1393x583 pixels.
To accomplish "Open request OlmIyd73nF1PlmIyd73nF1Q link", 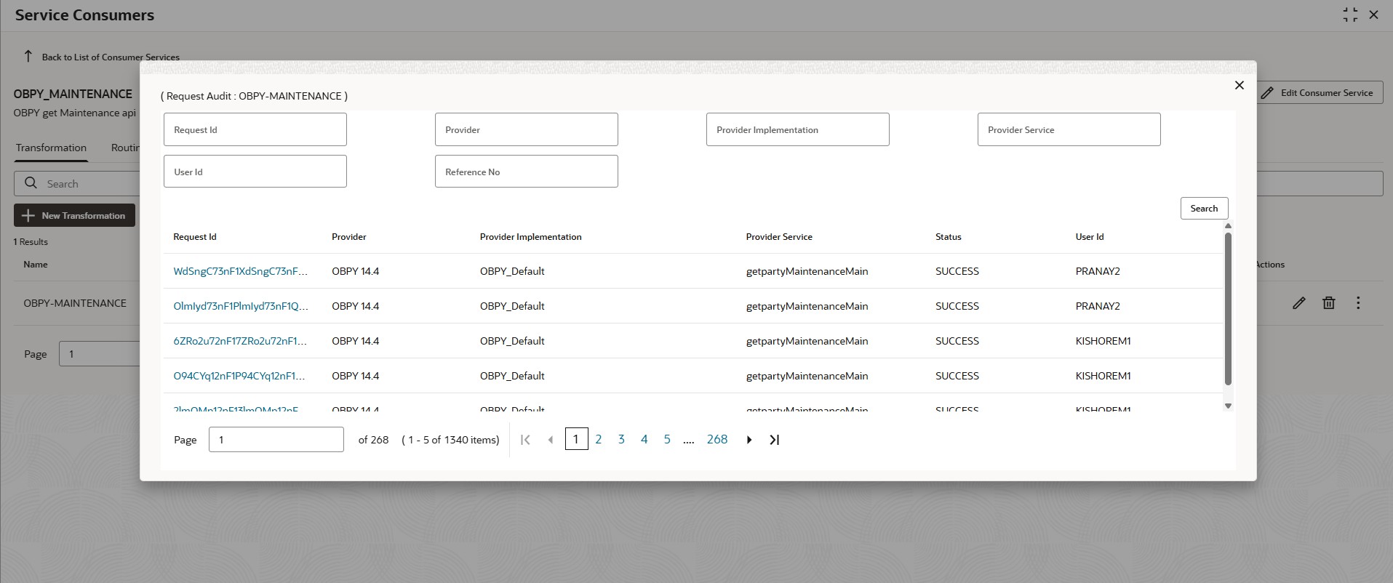I will coord(241,306).
